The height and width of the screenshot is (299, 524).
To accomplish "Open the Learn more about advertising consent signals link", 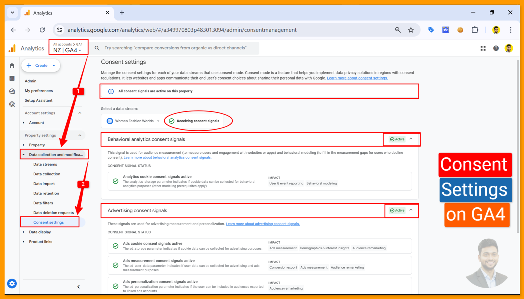I will click(x=262, y=224).
